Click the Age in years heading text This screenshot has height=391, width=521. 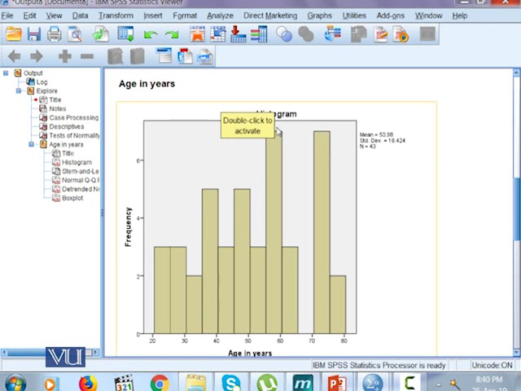[x=147, y=84]
